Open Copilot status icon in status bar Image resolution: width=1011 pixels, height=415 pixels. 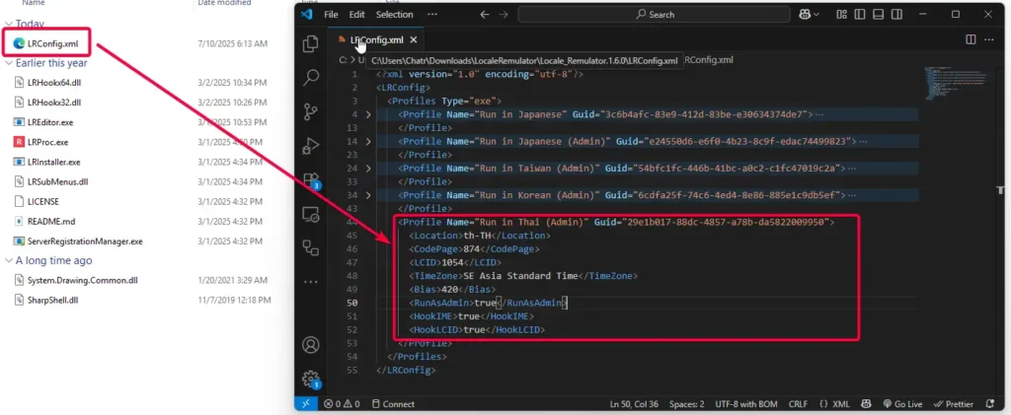866,404
